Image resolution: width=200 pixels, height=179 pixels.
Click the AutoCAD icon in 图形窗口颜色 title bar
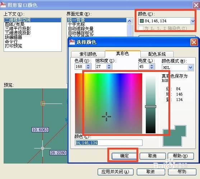tap(3, 5)
